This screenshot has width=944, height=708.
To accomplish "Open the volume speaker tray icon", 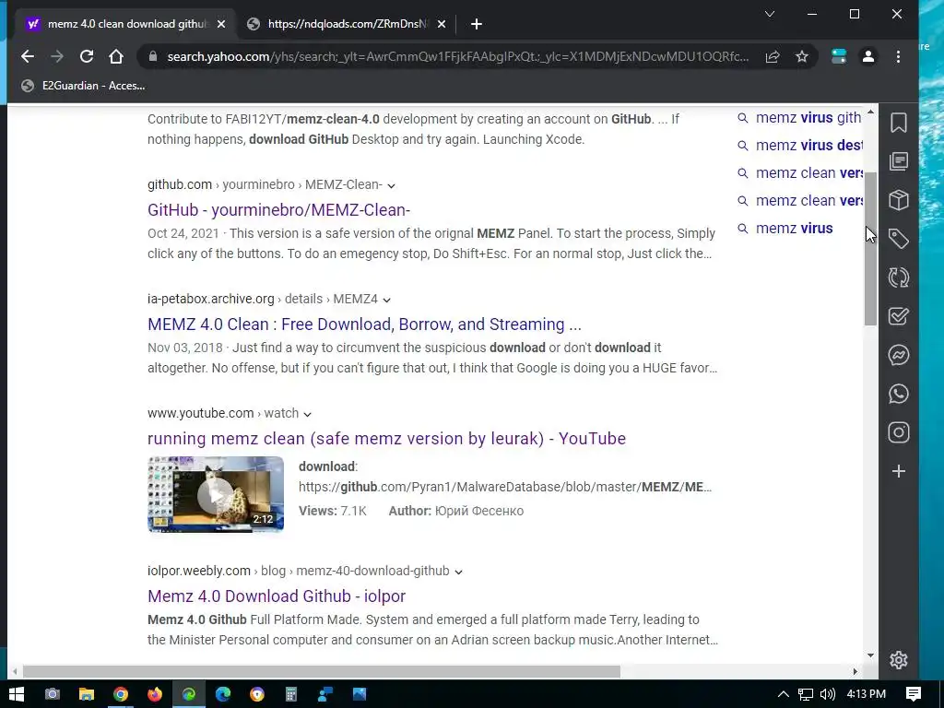I will click(828, 694).
